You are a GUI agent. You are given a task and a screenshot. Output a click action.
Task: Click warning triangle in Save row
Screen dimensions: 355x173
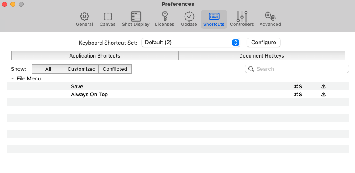(323, 87)
